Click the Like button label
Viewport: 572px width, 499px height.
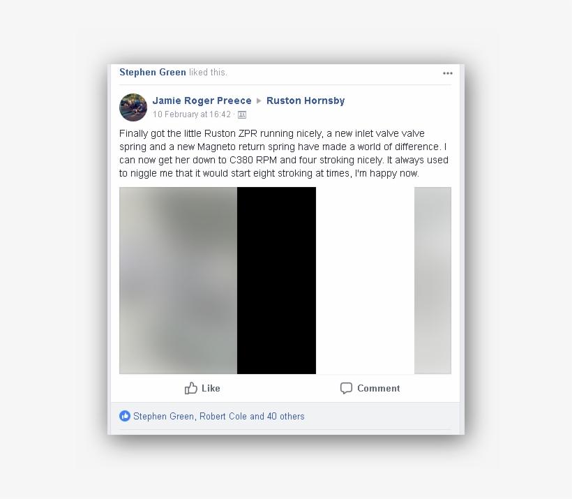pyautogui.click(x=211, y=389)
